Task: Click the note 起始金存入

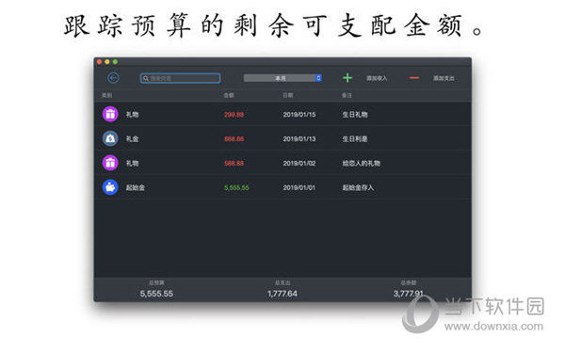Action: coord(358,187)
